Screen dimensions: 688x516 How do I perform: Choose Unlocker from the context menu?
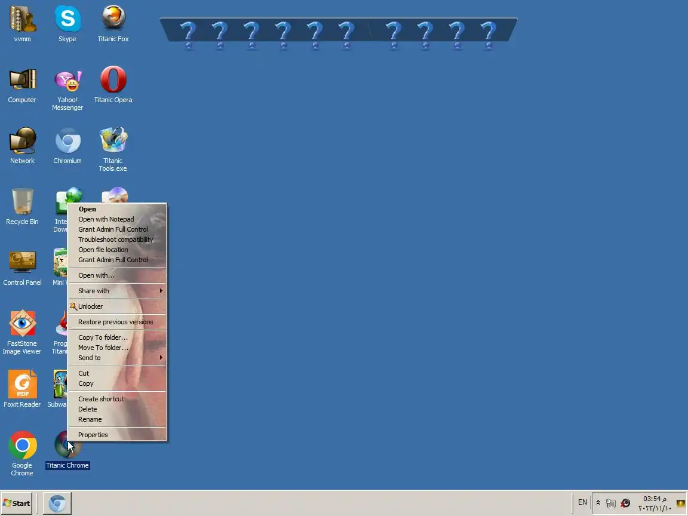tap(118, 307)
